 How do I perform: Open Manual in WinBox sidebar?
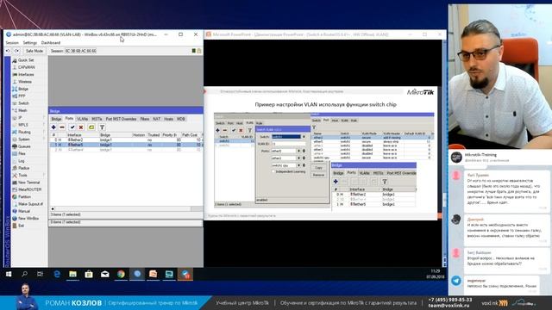pos(24,211)
